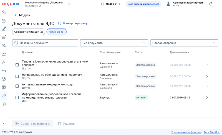
Task: Click Статус column header
Action: click(139, 52)
